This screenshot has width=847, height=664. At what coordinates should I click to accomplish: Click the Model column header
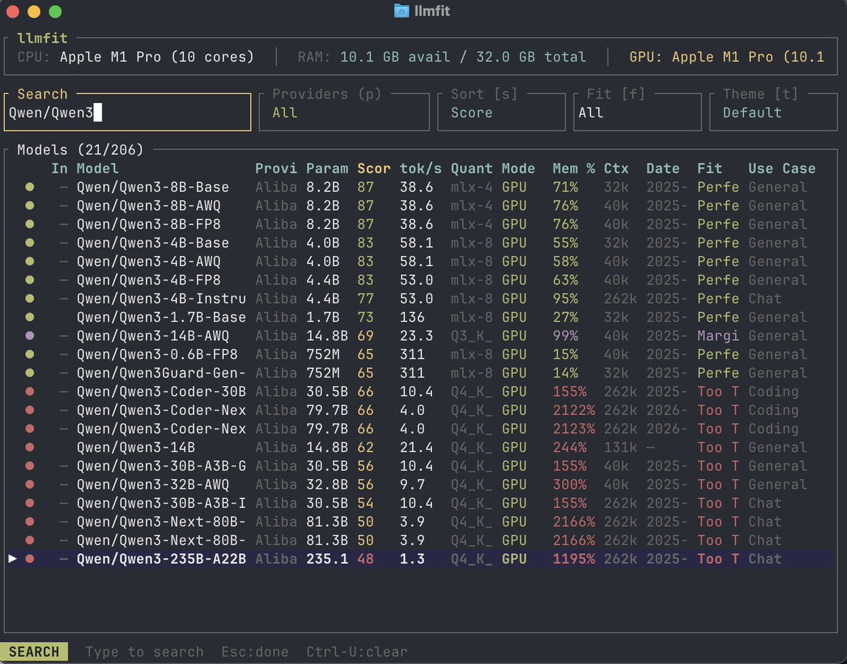pyautogui.click(x=98, y=169)
